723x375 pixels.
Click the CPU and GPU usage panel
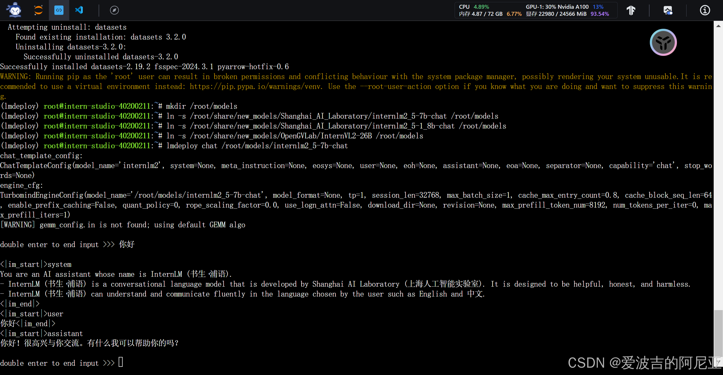point(535,10)
